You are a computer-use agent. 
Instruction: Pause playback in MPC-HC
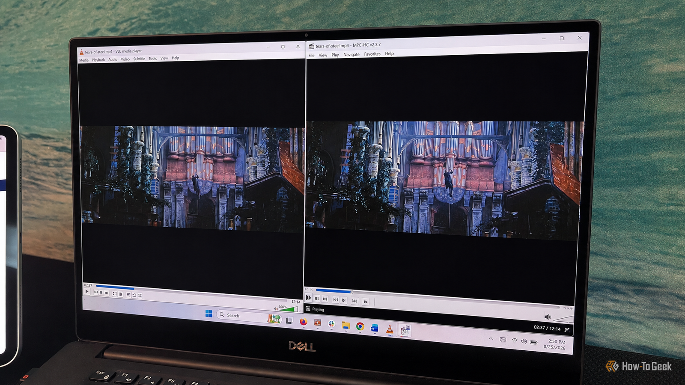coord(317,299)
